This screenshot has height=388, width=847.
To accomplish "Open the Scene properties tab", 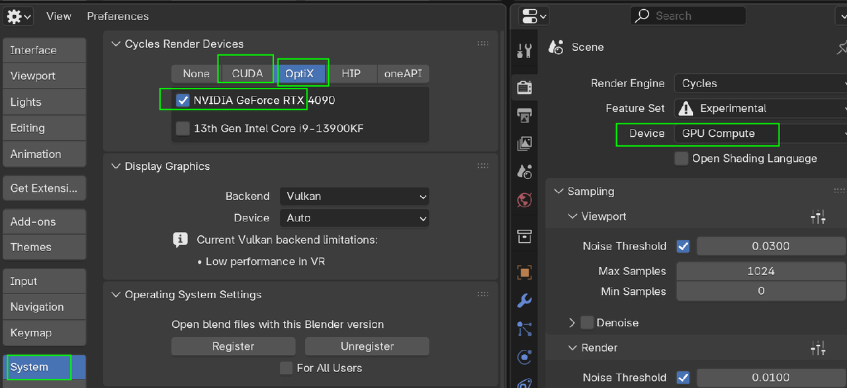I will pos(524,172).
